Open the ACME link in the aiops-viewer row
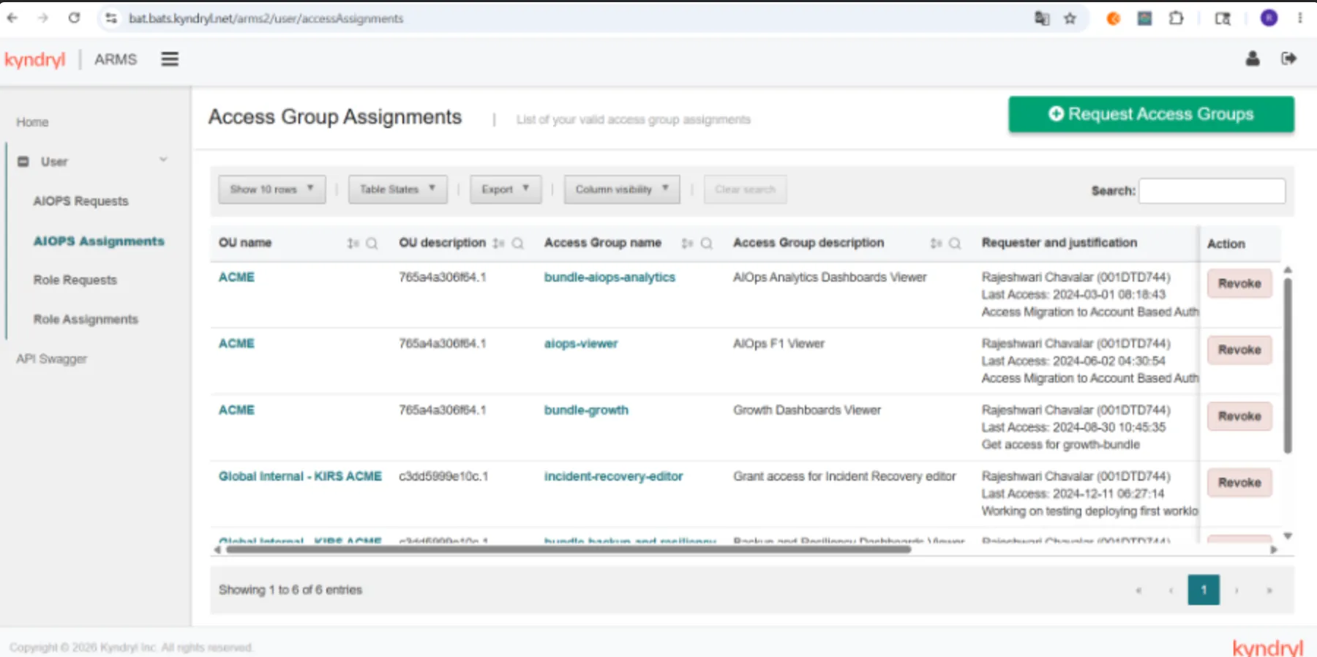The image size is (1317, 657). 236,344
